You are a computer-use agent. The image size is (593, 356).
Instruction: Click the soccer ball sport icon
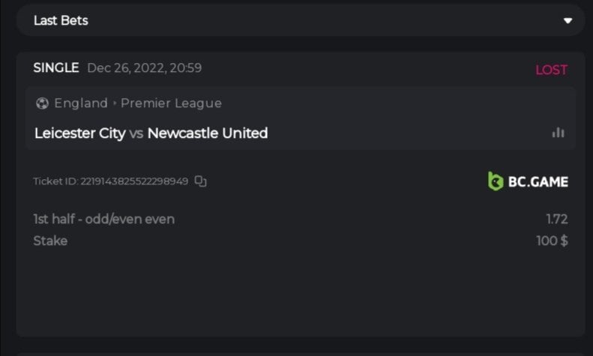(x=42, y=103)
